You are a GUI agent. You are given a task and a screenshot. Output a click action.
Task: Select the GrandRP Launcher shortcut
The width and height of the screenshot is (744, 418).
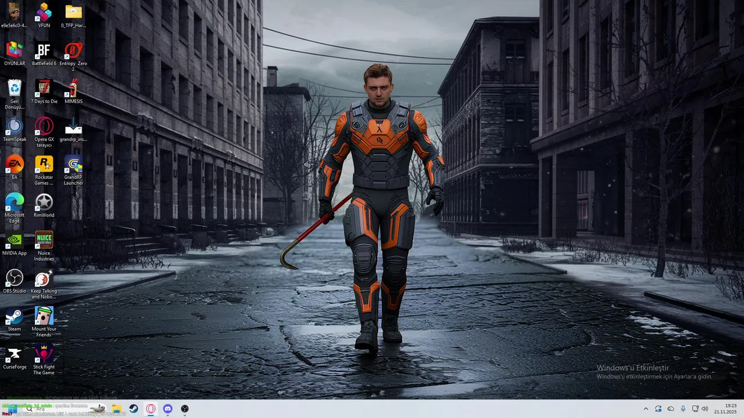point(73,170)
